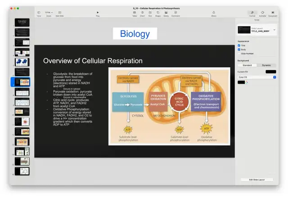This screenshot has height=197, width=288.
Task: Click the Add Slide toolbar icon
Action: [x=60, y=13]
